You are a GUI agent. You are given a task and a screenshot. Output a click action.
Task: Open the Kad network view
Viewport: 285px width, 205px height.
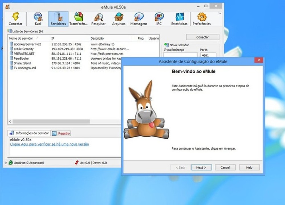pos(37,18)
